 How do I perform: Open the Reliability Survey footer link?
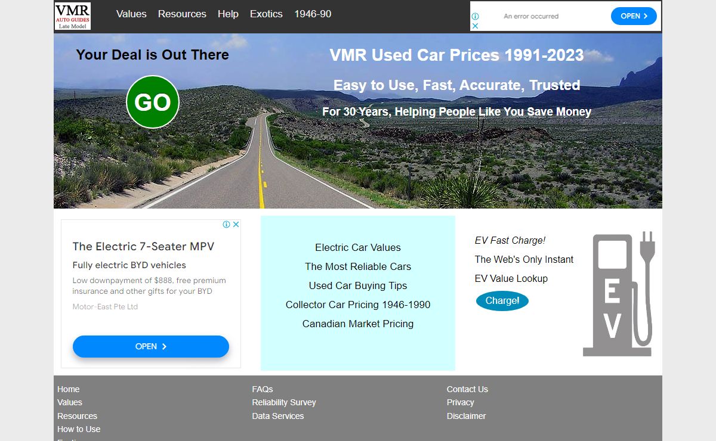click(284, 402)
